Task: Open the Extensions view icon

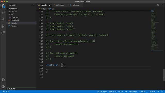Action: tap(3, 33)
